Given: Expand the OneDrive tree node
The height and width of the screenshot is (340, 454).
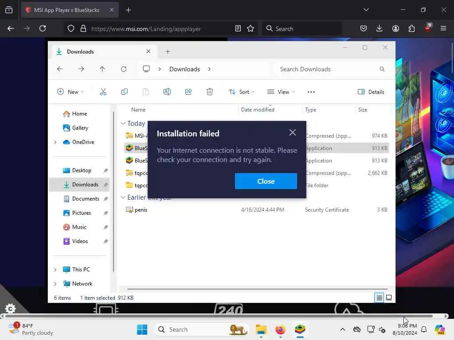Looking at the screenshot, I should (x=55, y=142).
